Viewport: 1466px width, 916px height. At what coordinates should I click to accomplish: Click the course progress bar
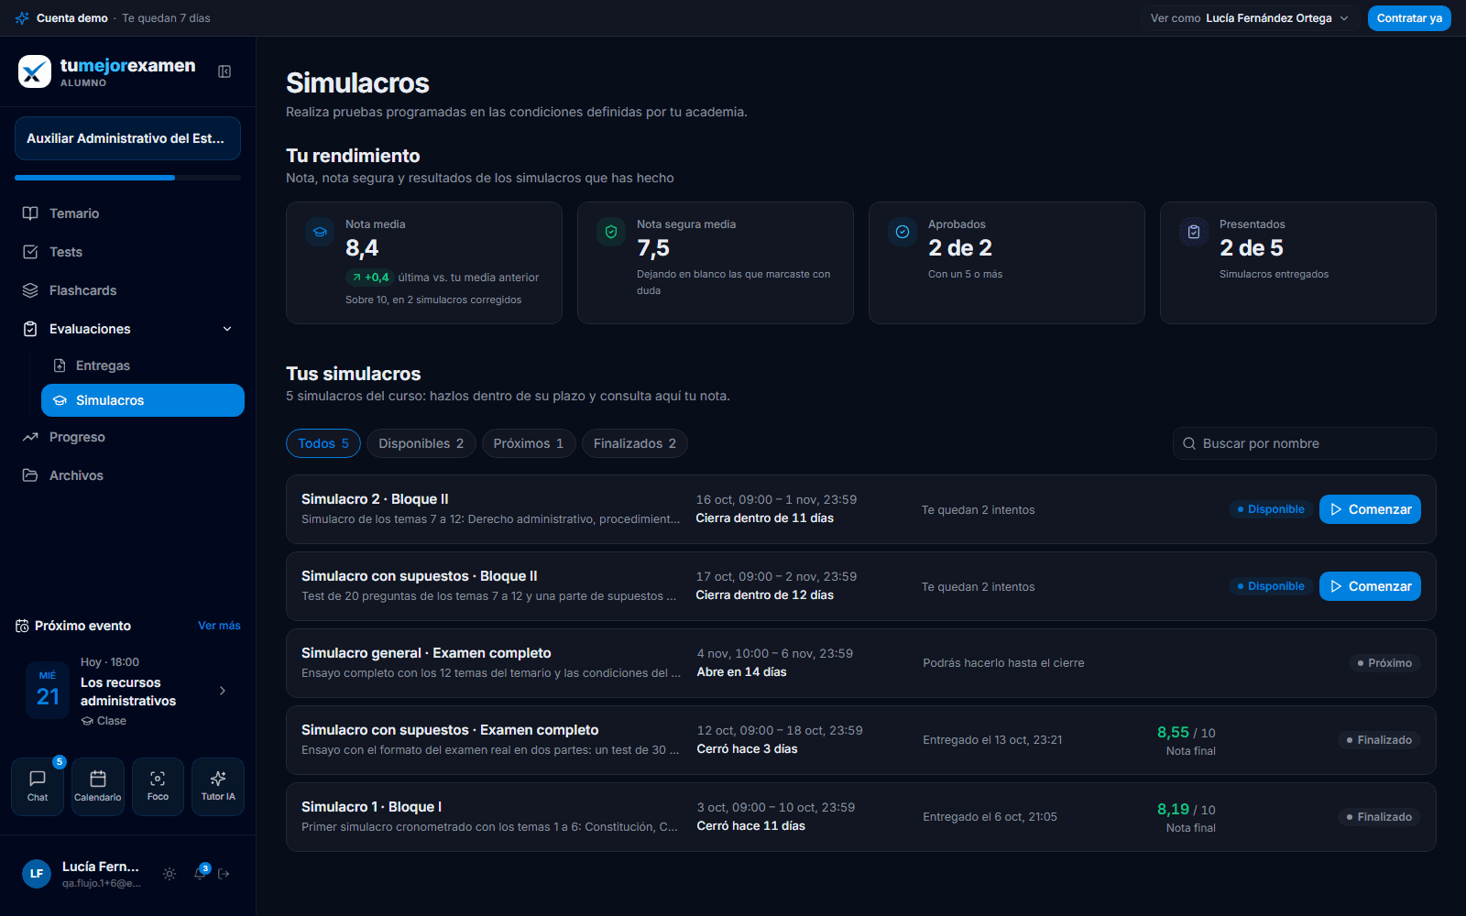[127, 178]
